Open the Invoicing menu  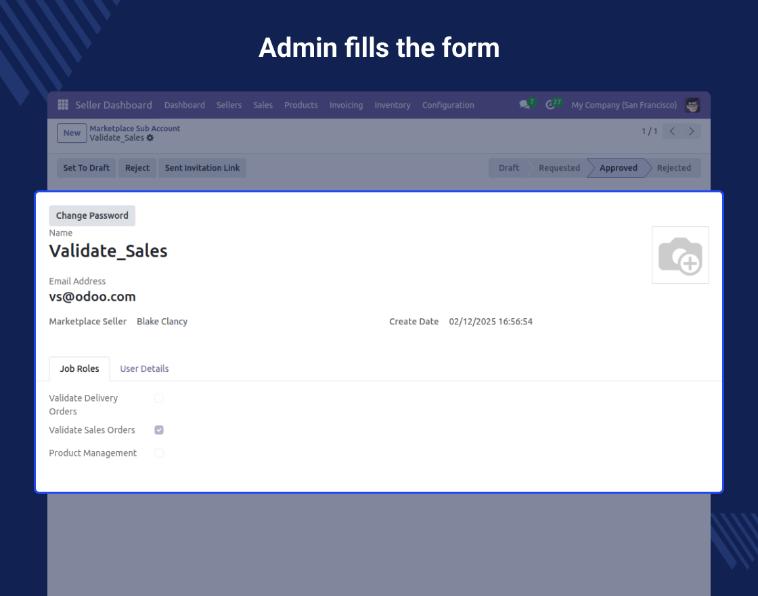coord(346,105)
